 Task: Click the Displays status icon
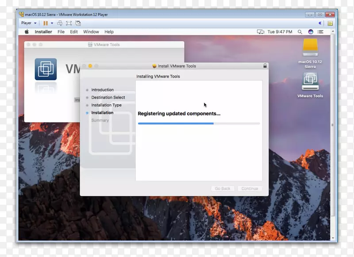(261, 32)
